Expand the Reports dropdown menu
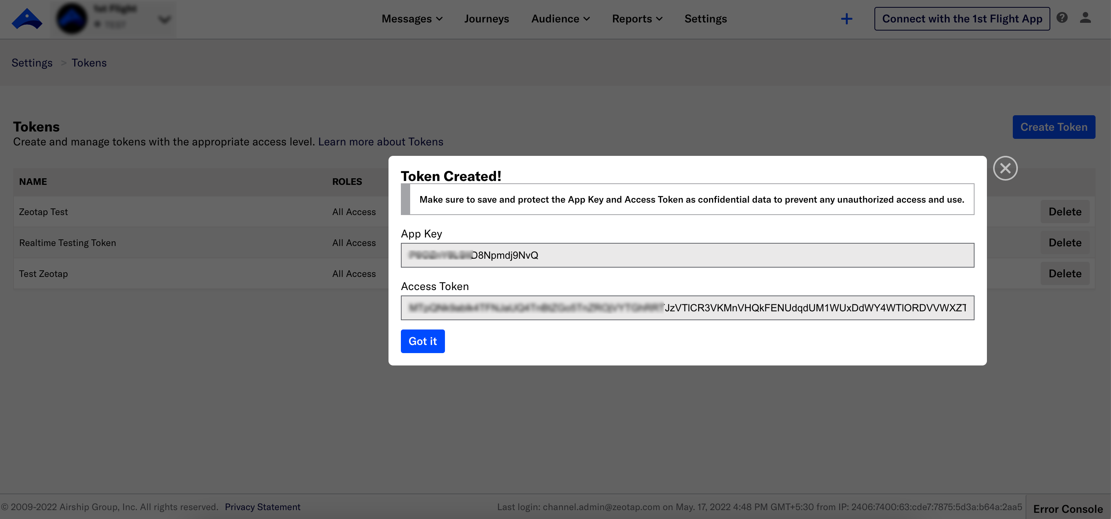 pos(637,19)
